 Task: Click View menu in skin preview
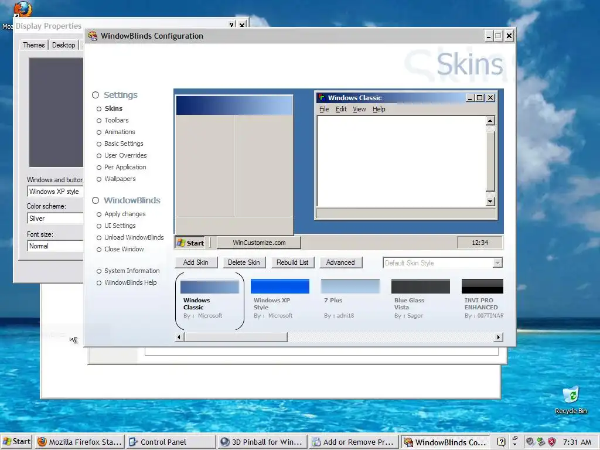point(359,110)
